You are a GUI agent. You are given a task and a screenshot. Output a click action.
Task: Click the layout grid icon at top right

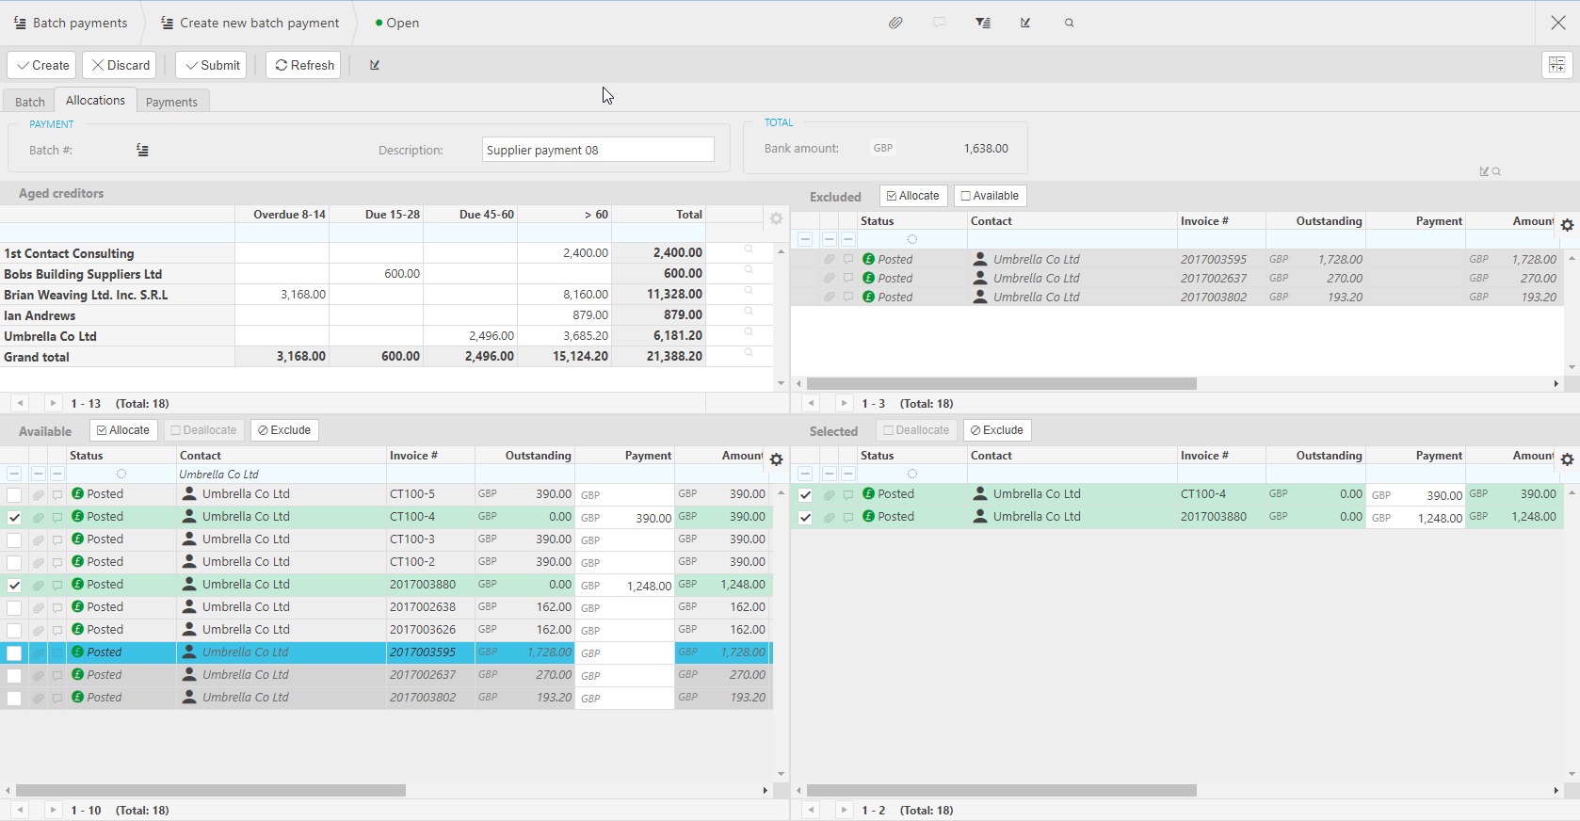1556,65
